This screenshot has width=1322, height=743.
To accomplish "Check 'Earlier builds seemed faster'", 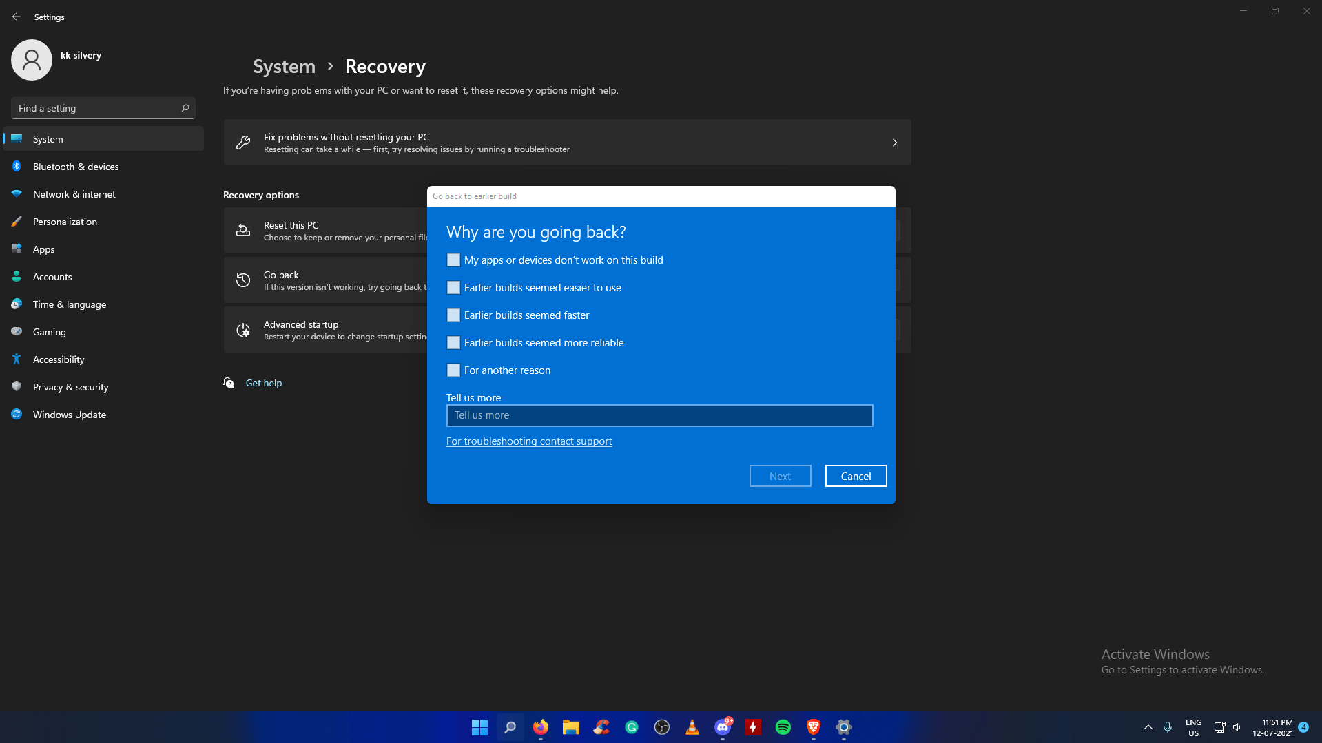I will [x=453, y=315].
